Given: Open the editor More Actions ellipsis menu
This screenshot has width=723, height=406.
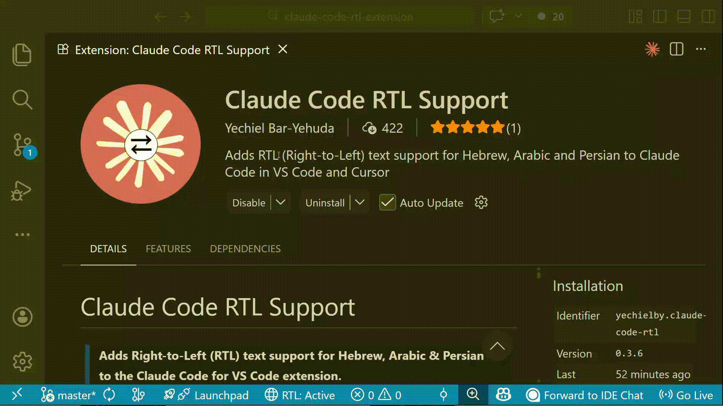Looking at the screenshot, I should pos(701,49).
